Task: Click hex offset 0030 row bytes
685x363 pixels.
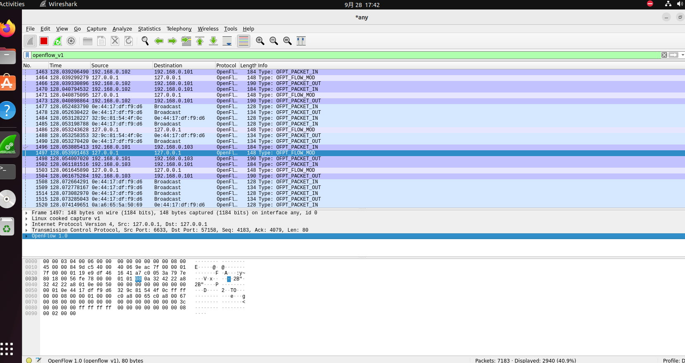Action: coord(114,279)
